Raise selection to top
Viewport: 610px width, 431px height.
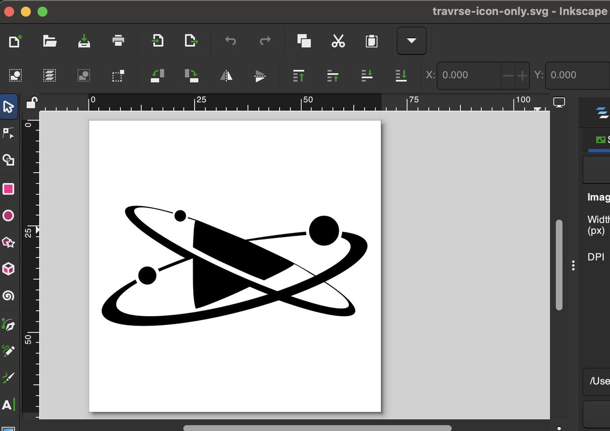pos(299,76)
